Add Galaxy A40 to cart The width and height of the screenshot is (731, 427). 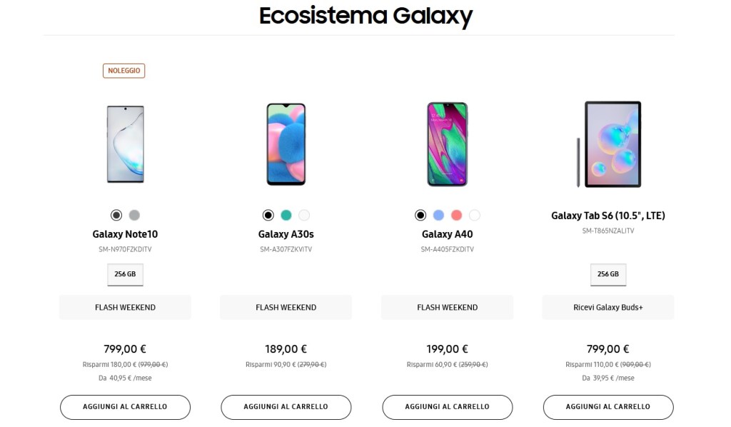point(448,407)
